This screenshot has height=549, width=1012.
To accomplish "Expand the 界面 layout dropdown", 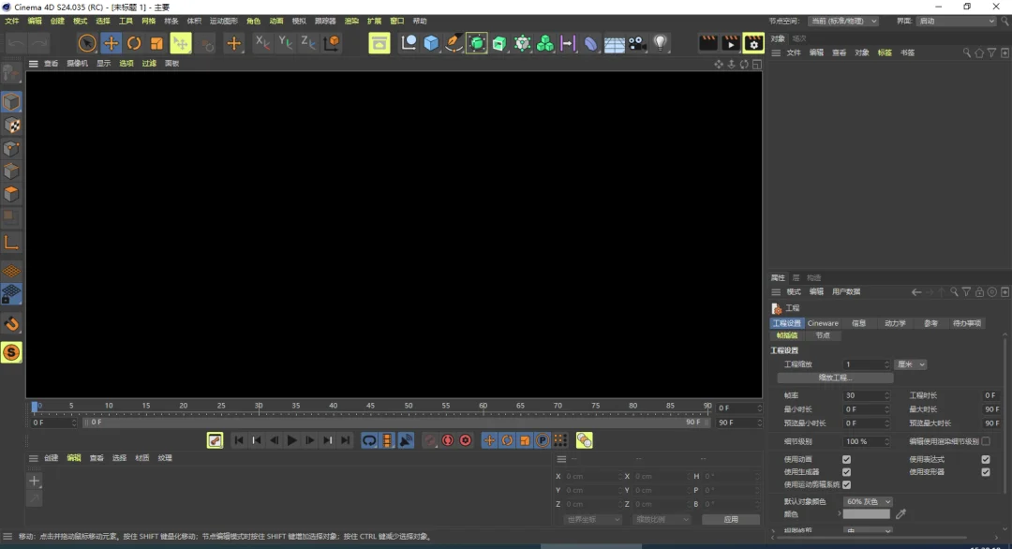I will click(956, 22).
